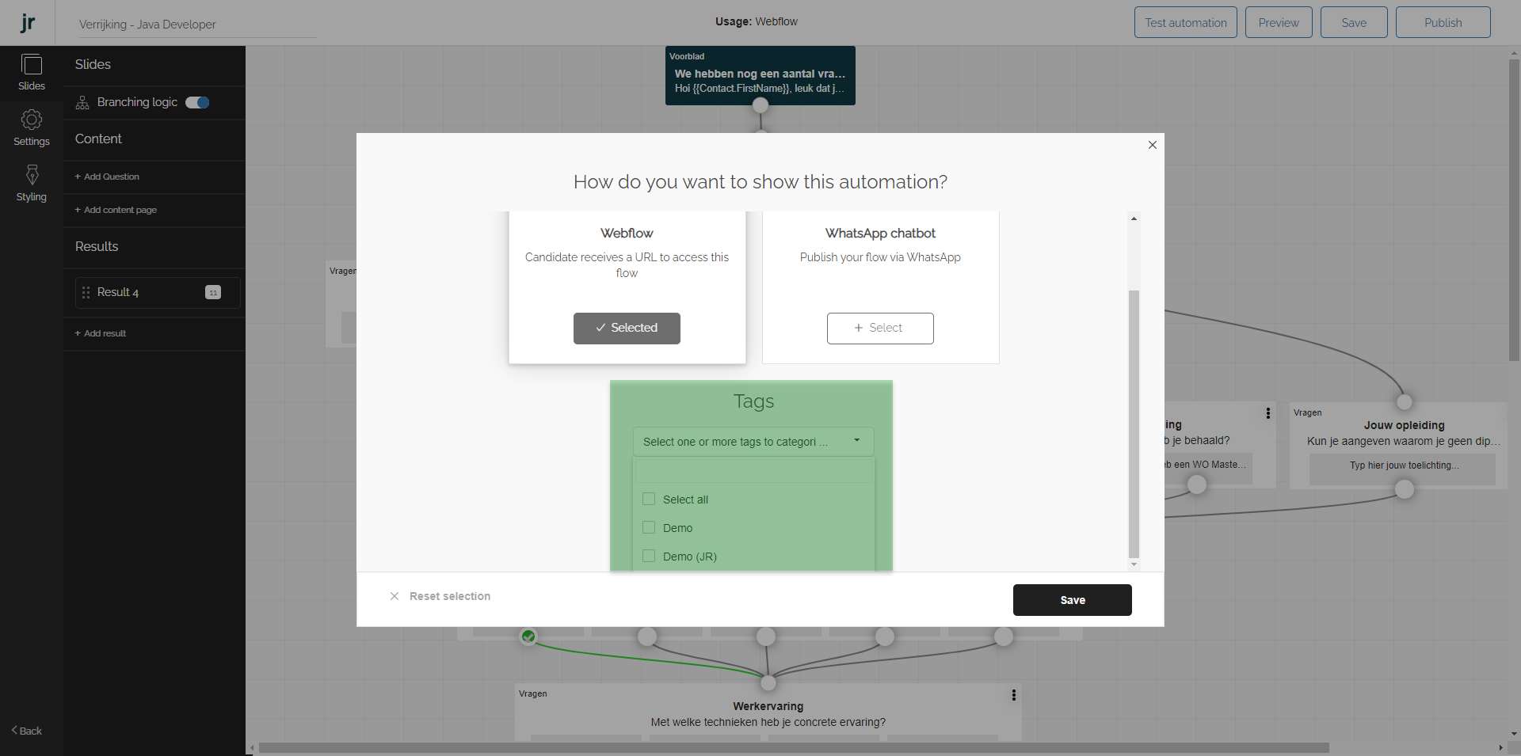Click Reset selection link
The image size is (1521, 756).
pos(450,596)
